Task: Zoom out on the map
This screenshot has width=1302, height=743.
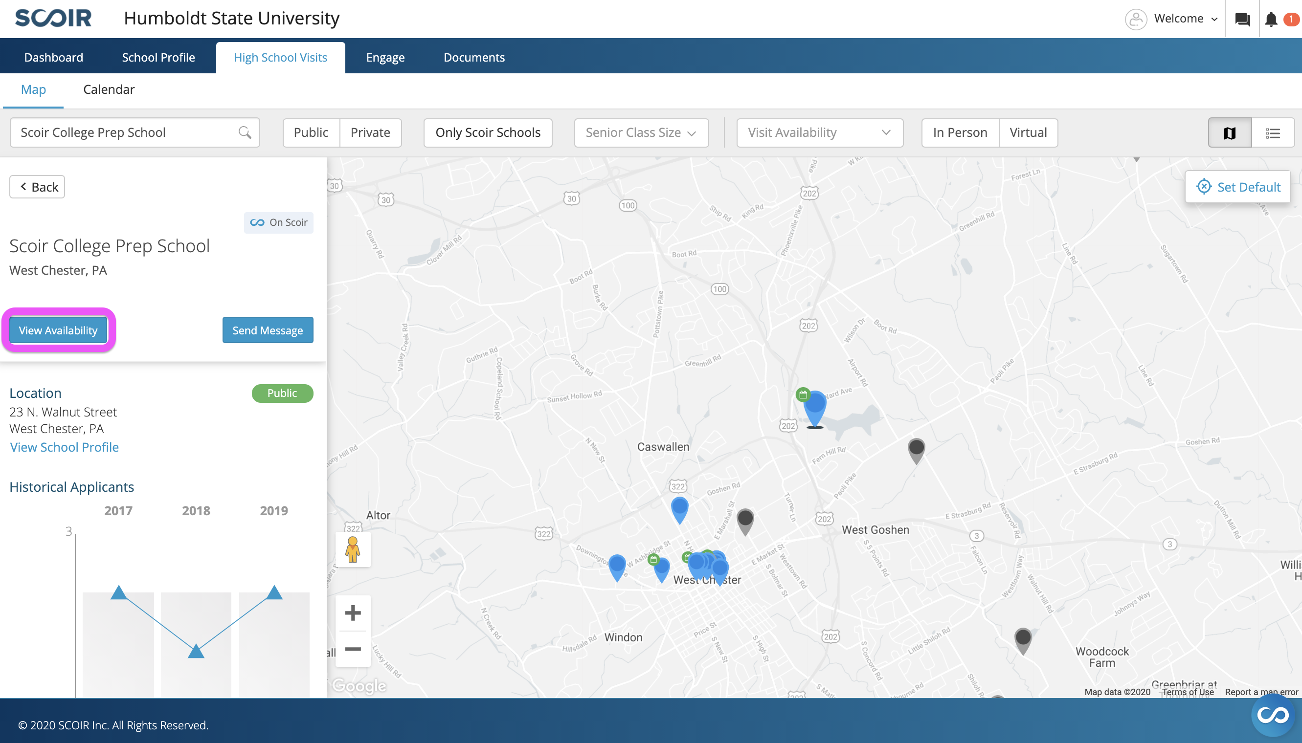Action: point(353,649)
